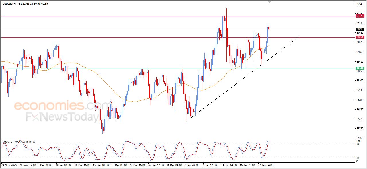Select the black ascending trendline

[247, 75]
